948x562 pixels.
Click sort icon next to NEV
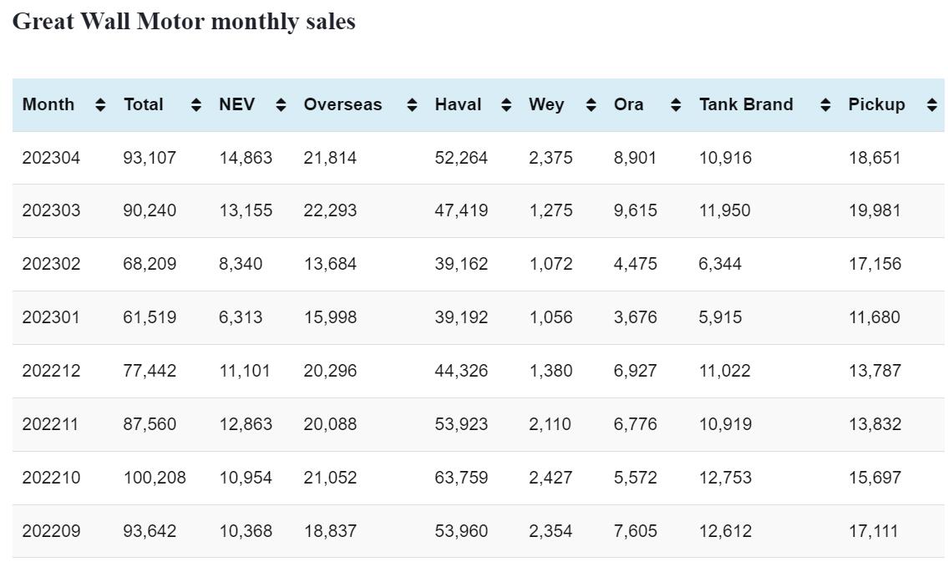coord(281,105)
